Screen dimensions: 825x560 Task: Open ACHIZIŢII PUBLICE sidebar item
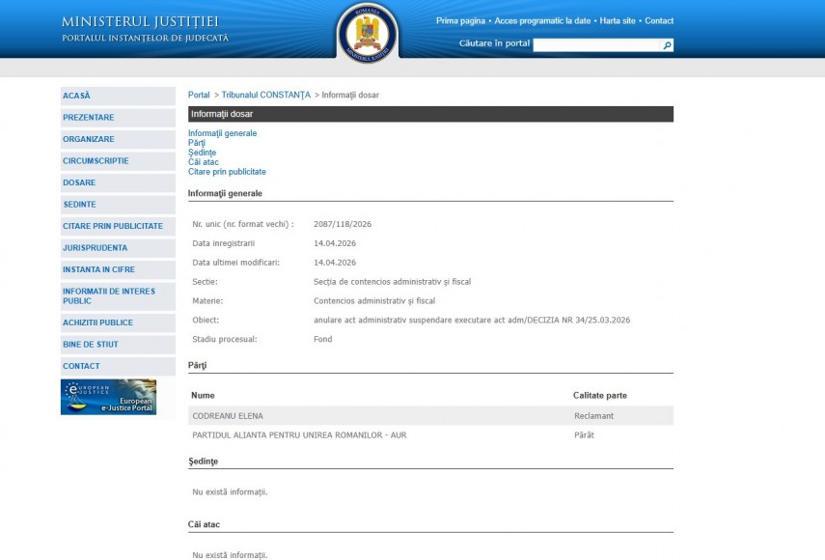tap(97, 322)
